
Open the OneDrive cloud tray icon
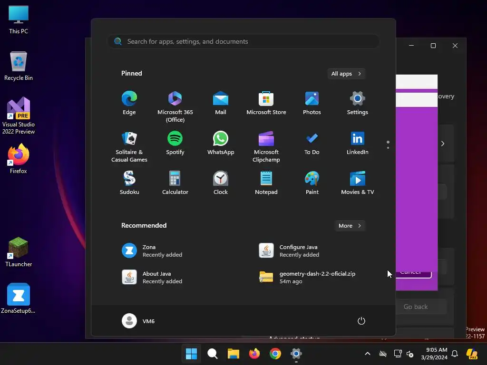pos(383,354)
